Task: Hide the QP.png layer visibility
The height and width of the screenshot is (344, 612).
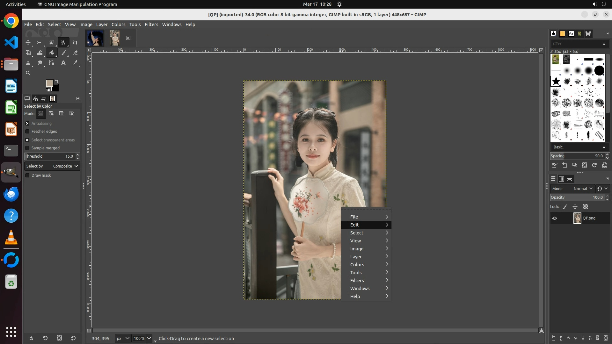Action: (x=555, y=219)
